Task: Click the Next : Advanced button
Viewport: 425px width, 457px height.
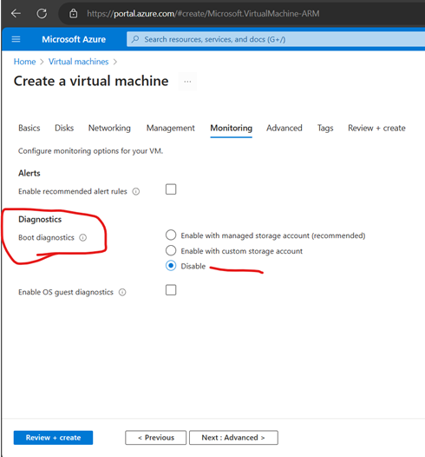Action: click(233, 438)
